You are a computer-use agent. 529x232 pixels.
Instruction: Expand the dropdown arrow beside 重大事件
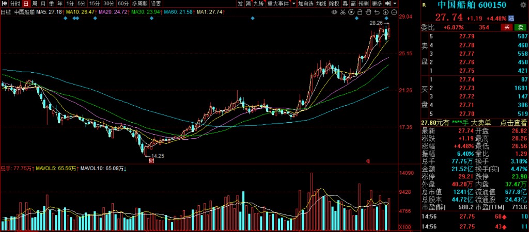(293, 4)
